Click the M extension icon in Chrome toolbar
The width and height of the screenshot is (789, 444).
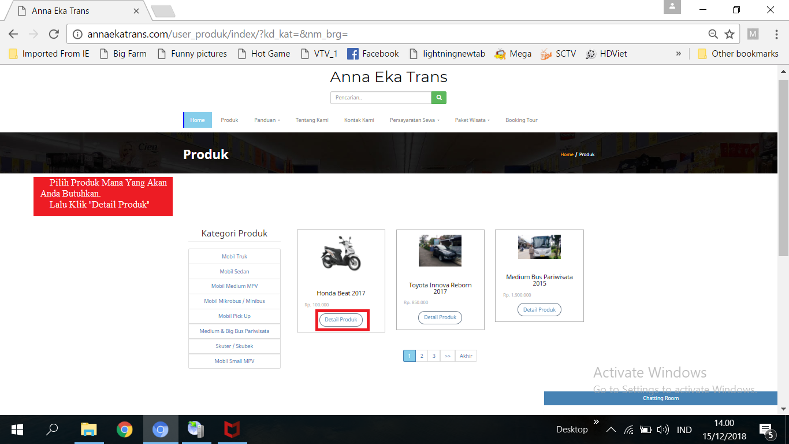tap(753, 34)
